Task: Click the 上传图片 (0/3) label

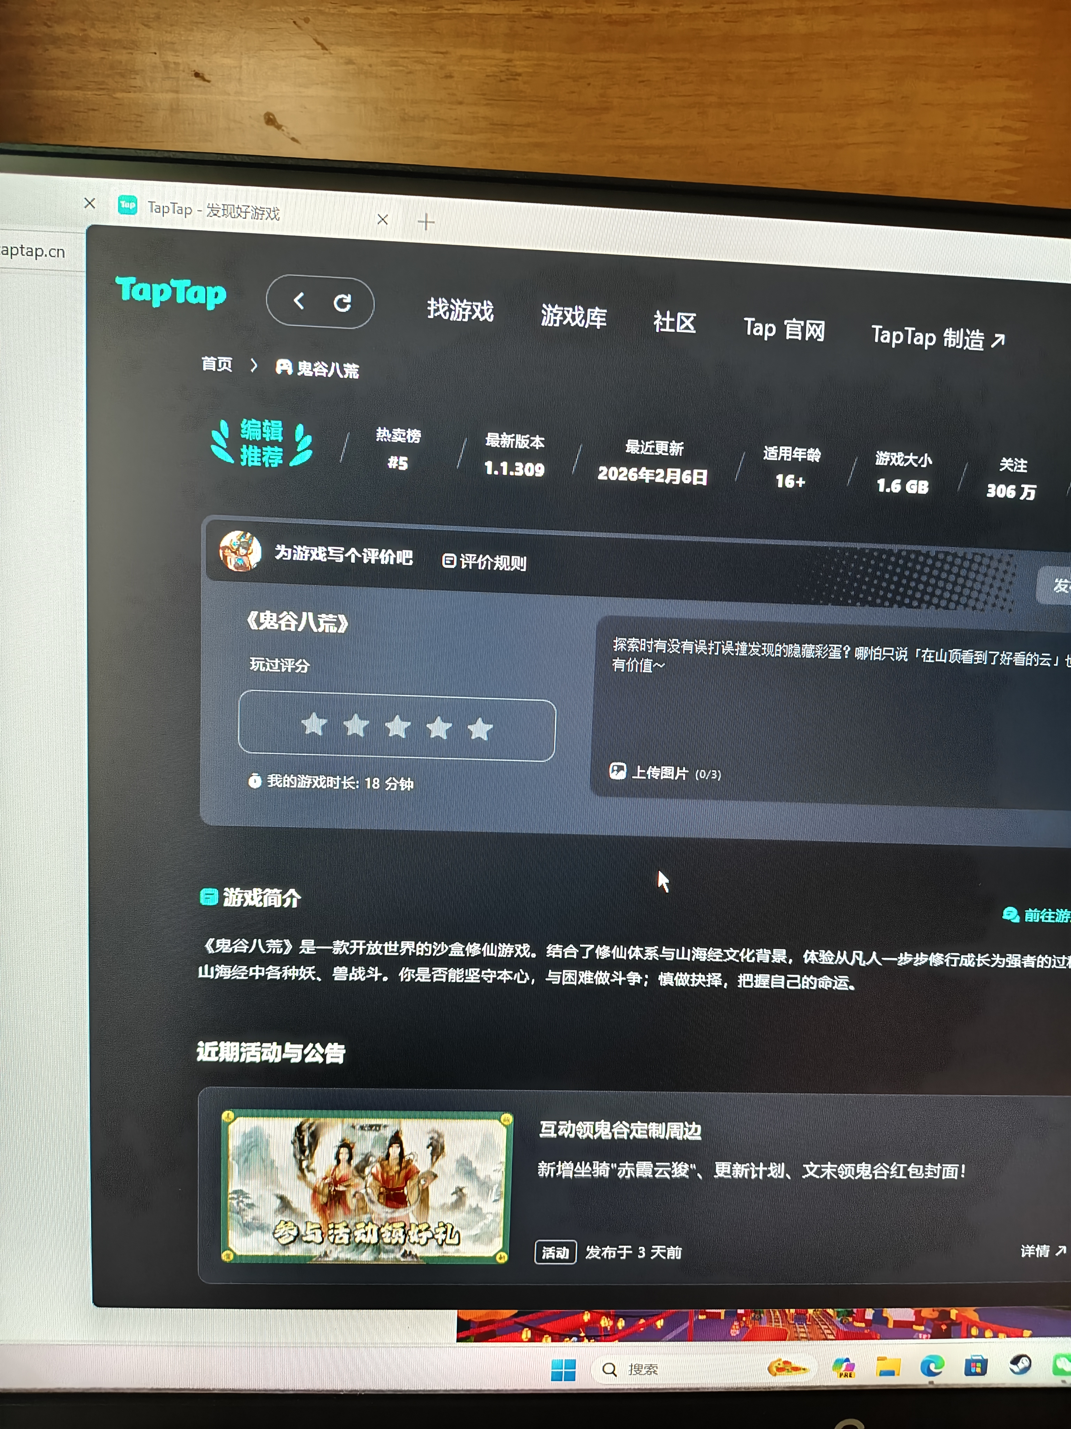Action: coord(676,773)
